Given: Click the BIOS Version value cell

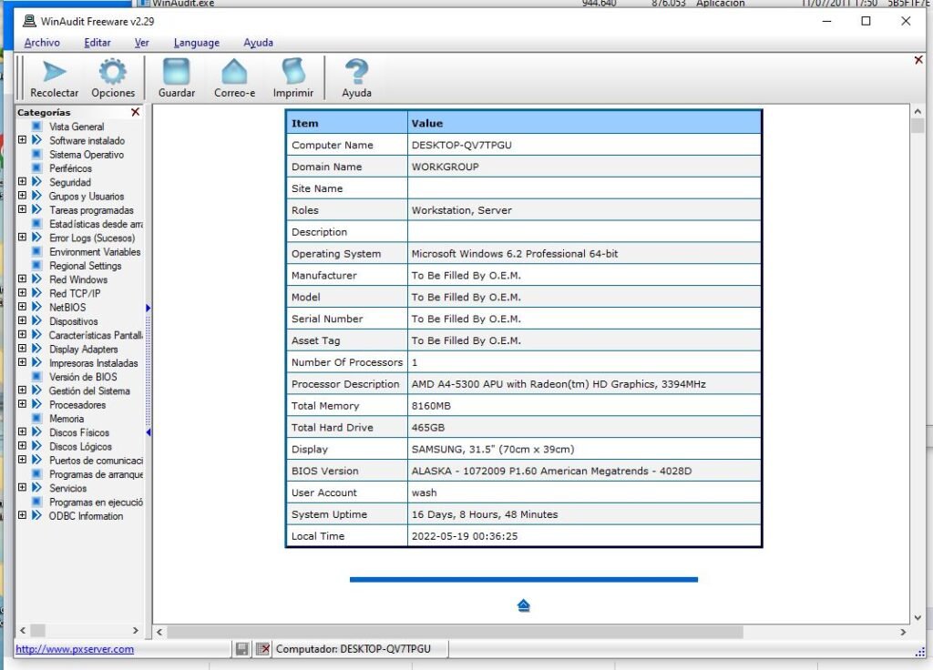Looking at the screenshot, I should pyautogui.click(x=584, y=471).
